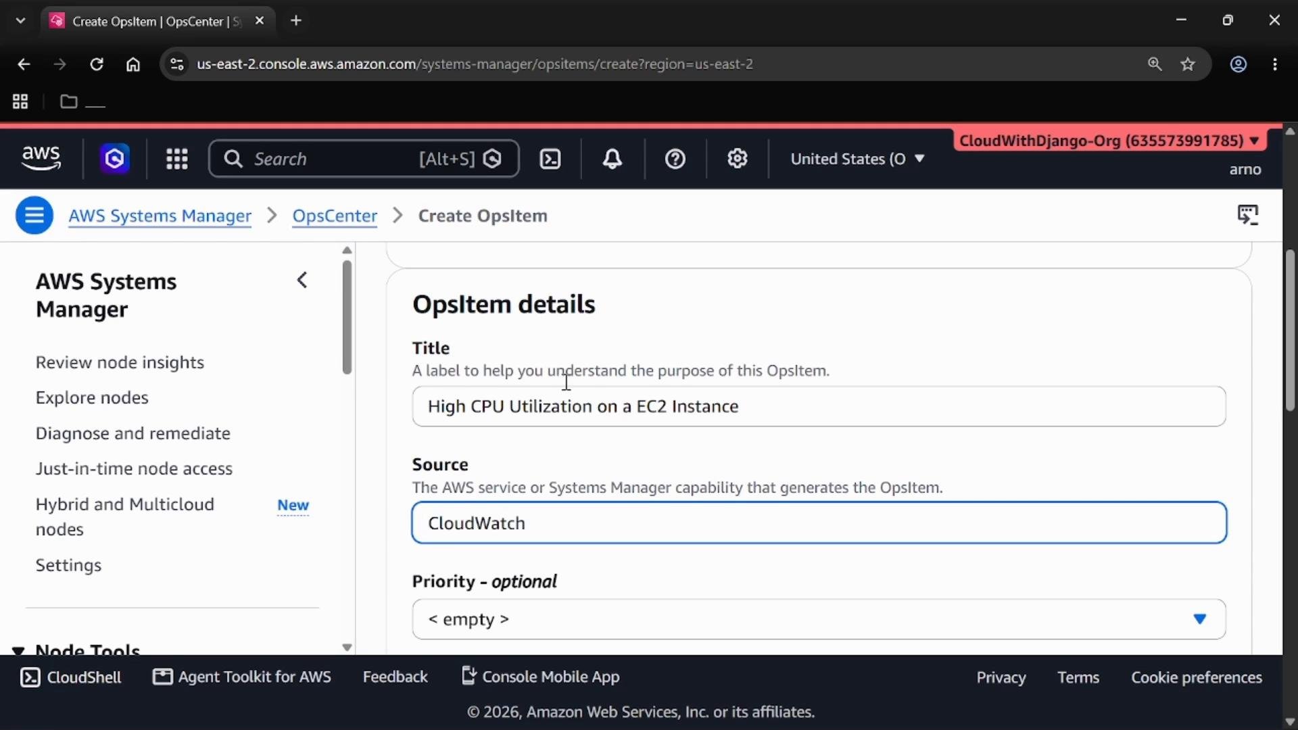1298x730 pixels.
Task: Reload the browser page
Action: 97,64
